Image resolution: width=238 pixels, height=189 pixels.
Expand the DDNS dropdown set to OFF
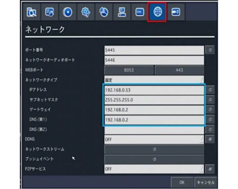click(x=154, y=139)
